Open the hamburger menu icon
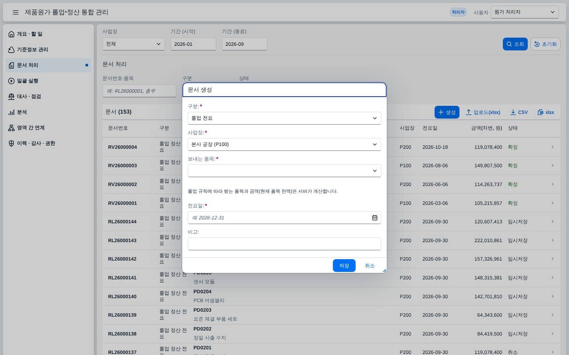 coord(16,12)
